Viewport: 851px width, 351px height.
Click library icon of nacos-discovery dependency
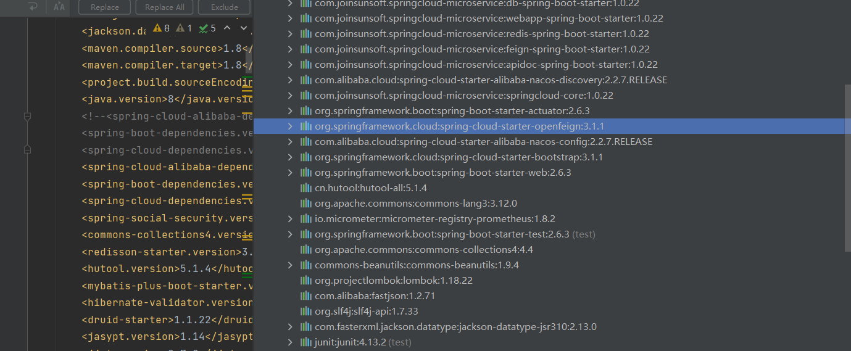tap(305, 80)
